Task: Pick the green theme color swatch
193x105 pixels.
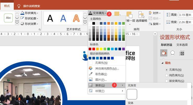Action: [x=123, y=23]
